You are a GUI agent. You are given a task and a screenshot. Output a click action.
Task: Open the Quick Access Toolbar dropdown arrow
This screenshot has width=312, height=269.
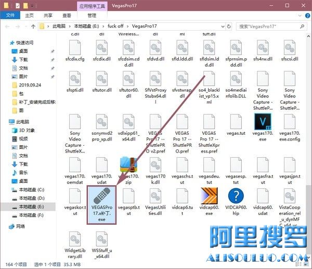pyautogui.click(x=32, y=6)
